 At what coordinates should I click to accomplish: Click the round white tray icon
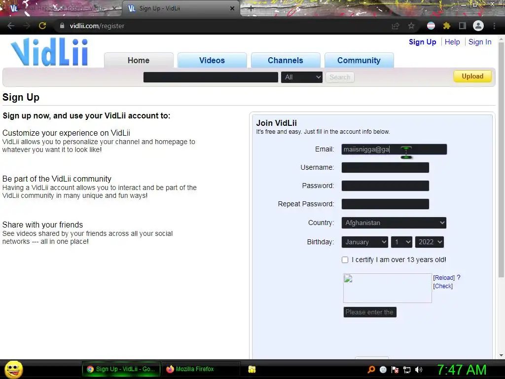coord(383,370)
